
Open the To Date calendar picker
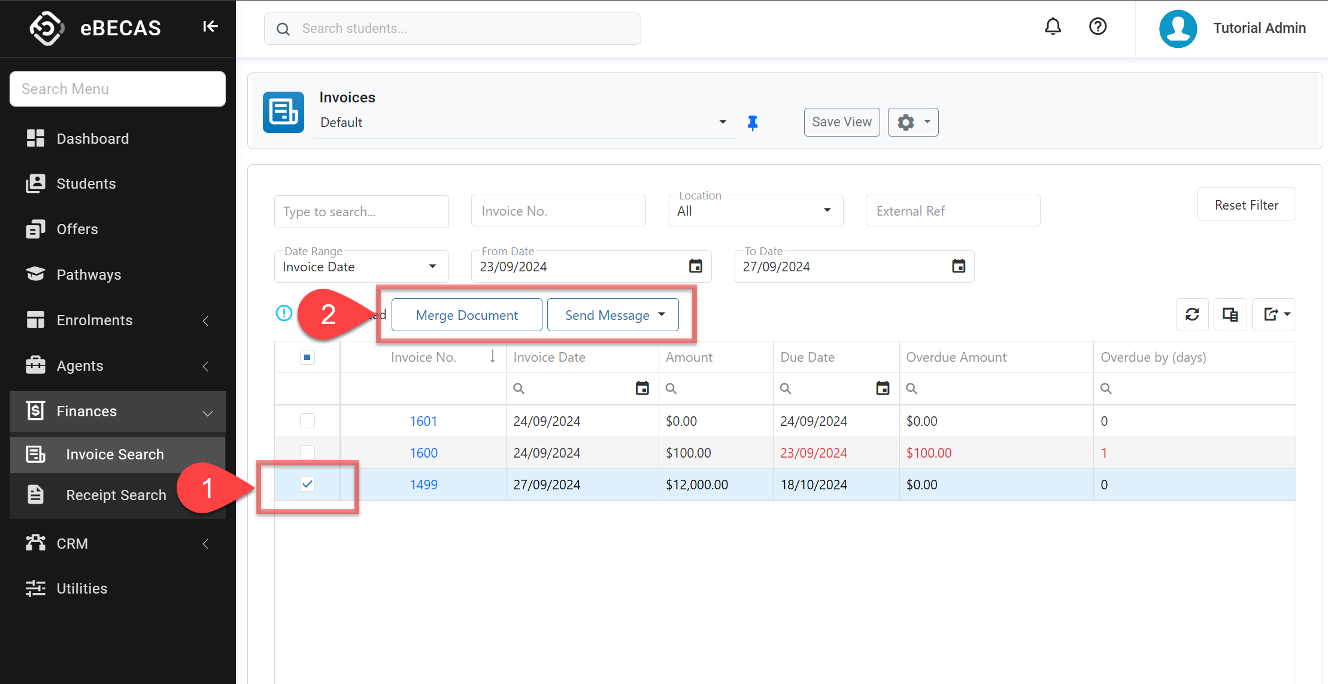[959, 266]
